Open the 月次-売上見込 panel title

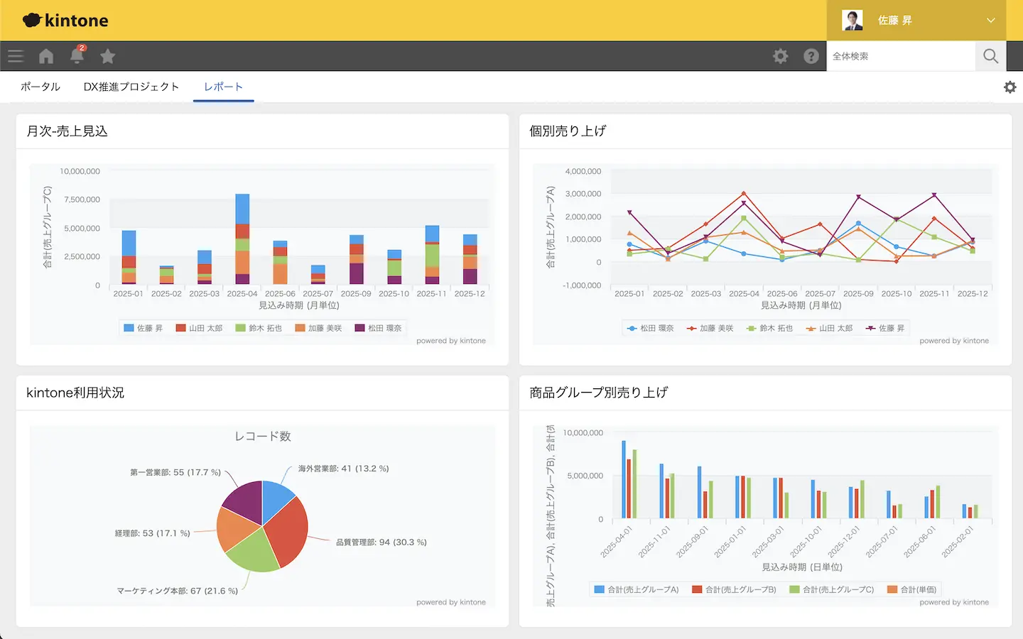point(67,131)
